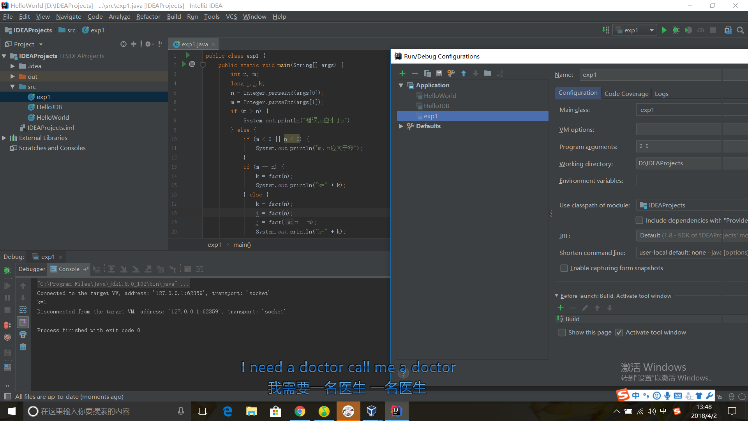Move configuration up with the blue arrow

464,73
